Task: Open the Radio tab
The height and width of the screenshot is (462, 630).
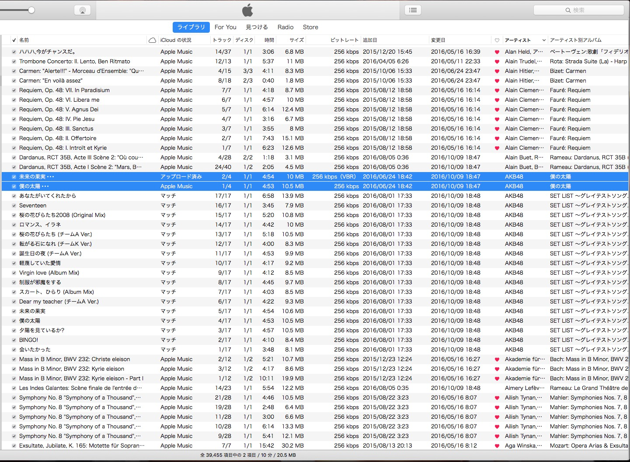Action: coord(285,27)
